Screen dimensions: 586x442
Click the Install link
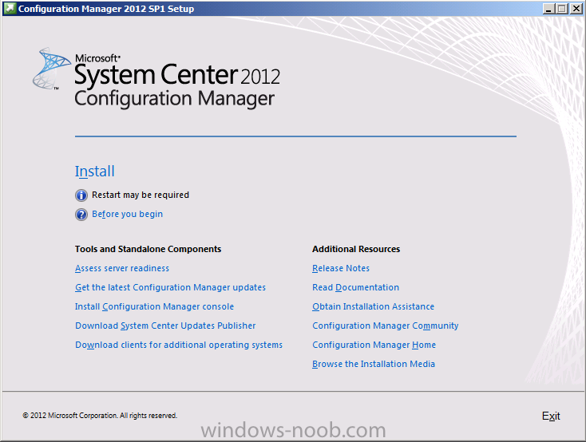(94, 172)
